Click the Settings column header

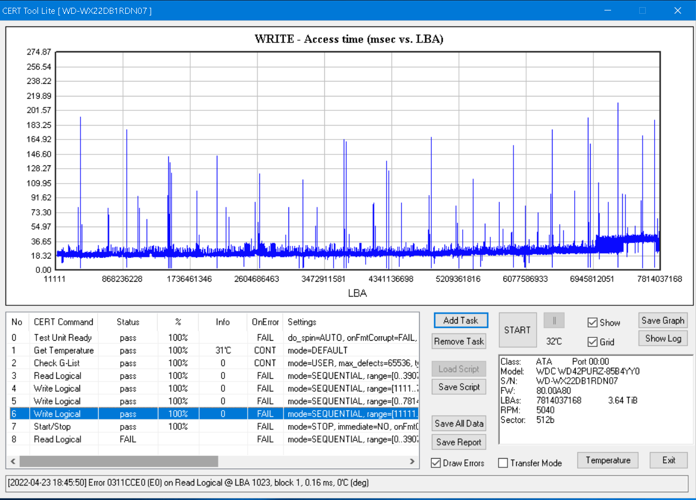coord(302,322)
